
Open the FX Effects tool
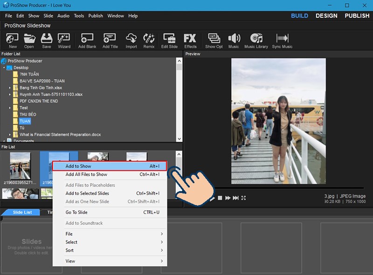[190, 41]
